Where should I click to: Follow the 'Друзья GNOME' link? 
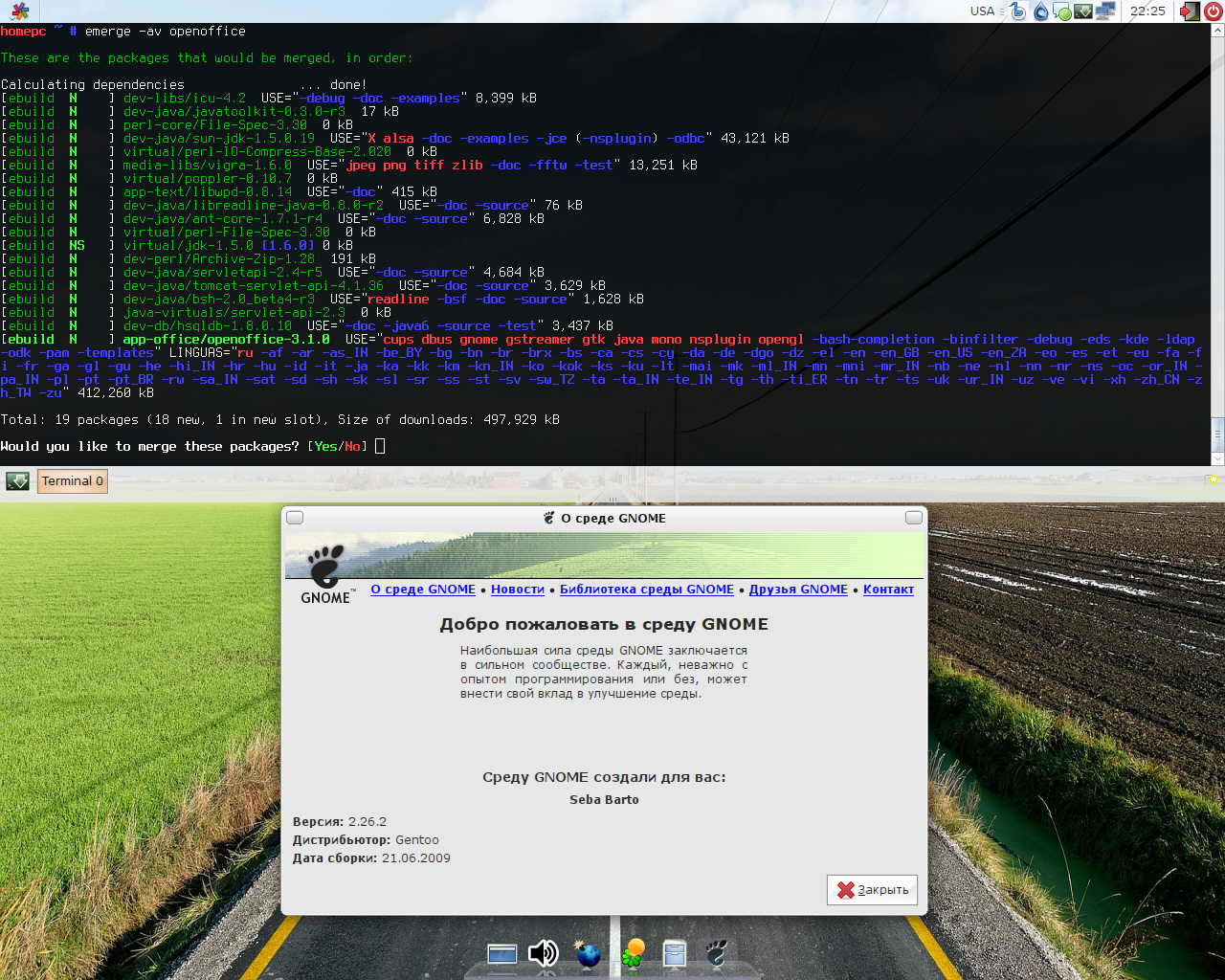click(798, 590)
